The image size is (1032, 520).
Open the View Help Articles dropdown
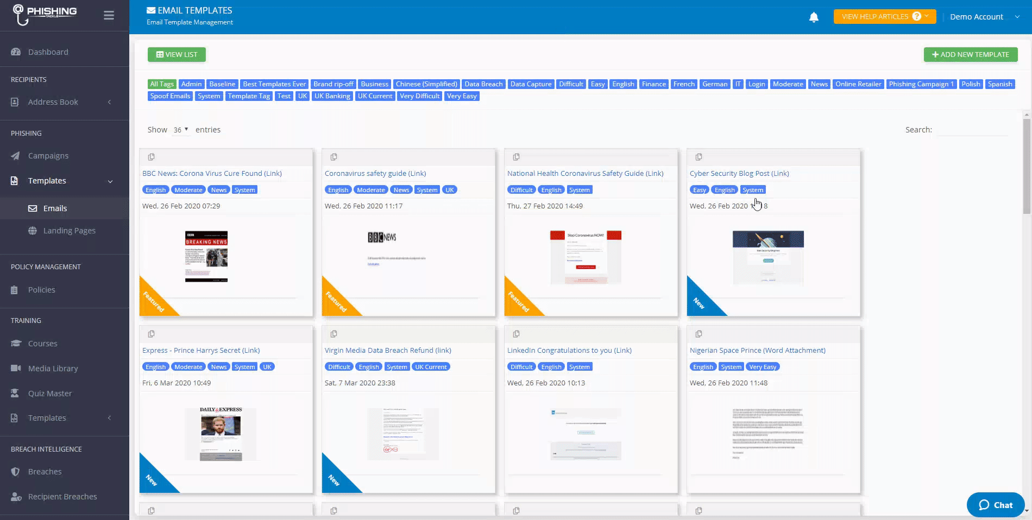(x=884, y=16)
